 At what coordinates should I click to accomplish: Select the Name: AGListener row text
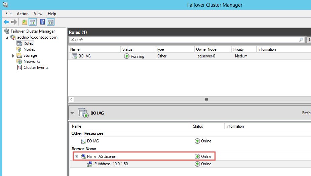[102, 157]
